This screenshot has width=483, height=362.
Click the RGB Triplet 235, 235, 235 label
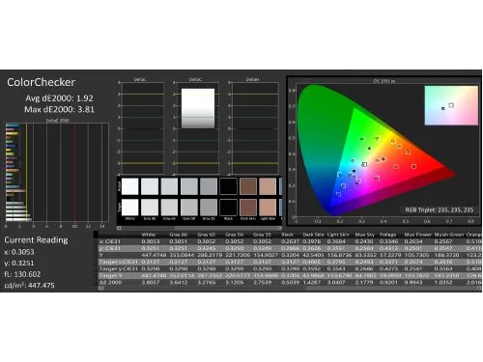[440, 209]
